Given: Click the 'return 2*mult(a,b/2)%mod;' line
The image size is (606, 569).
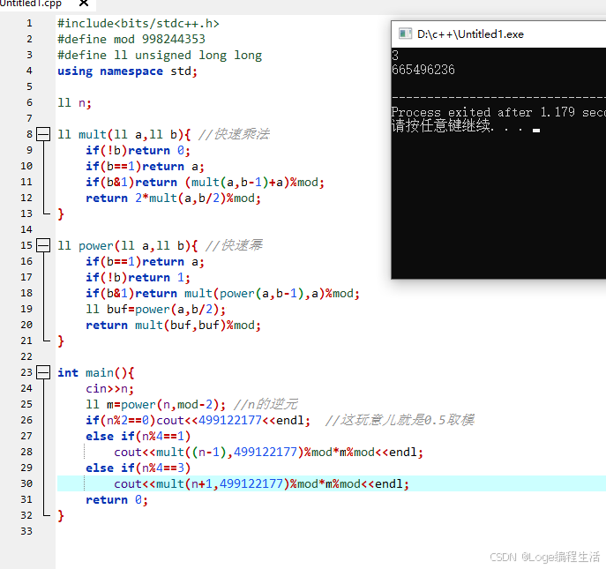Looking at the screenshot, I should [x=173, y=198].
